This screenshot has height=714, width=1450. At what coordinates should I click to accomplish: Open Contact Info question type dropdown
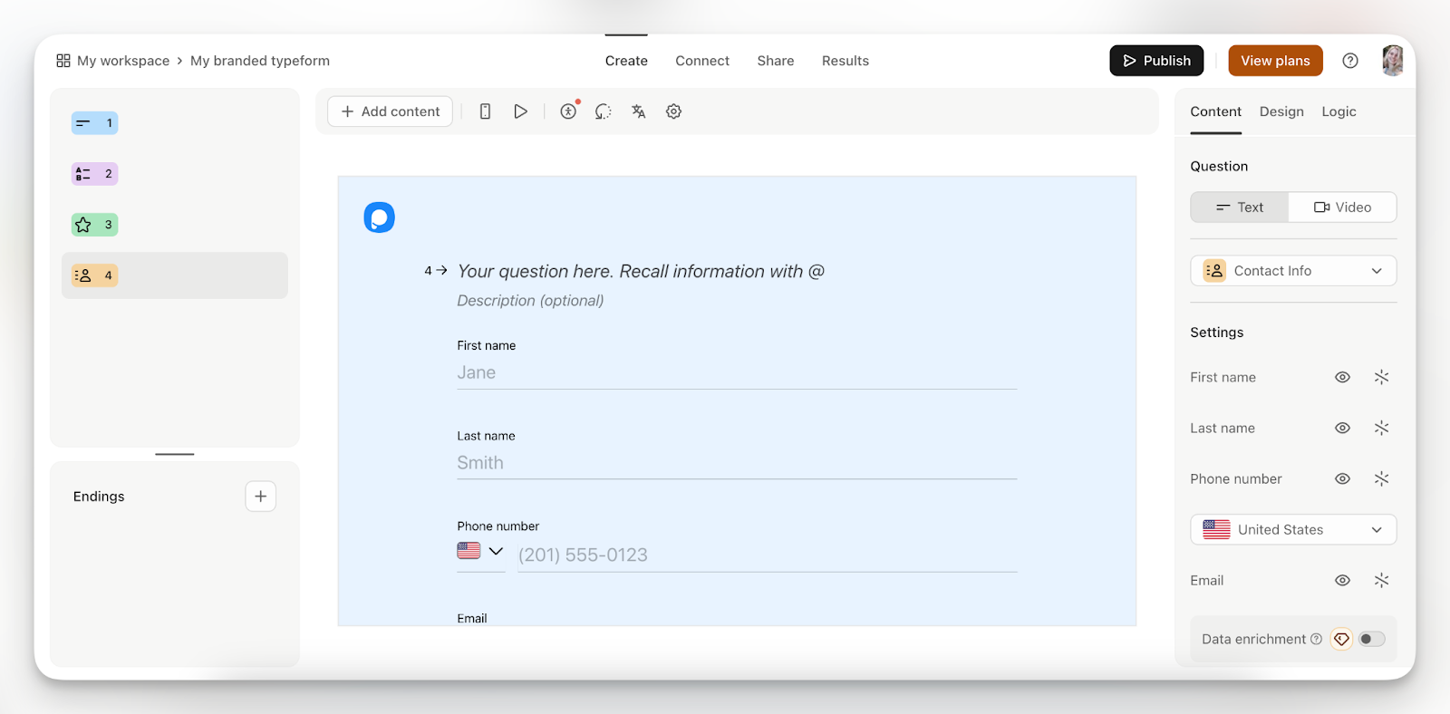tap(1293, 271)
